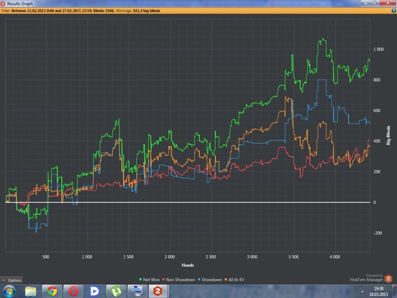
Task: Toggle the Showdown legend entry
Action: point(210,279)
